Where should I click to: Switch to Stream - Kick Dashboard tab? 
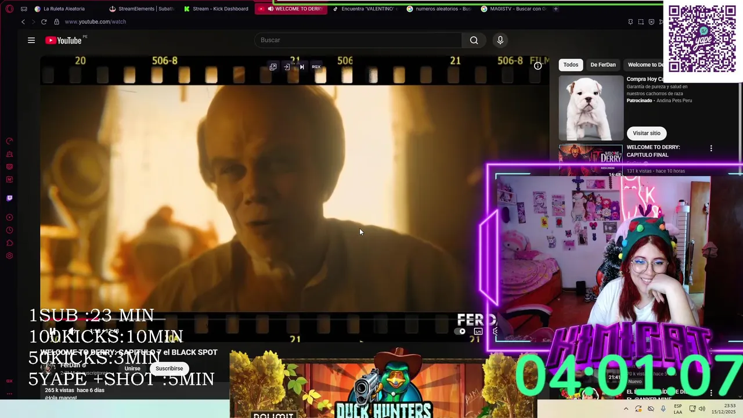(217, 9)
